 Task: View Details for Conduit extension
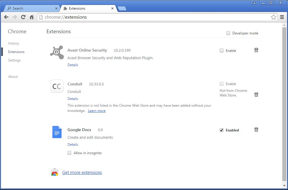[x=73, y=99]
